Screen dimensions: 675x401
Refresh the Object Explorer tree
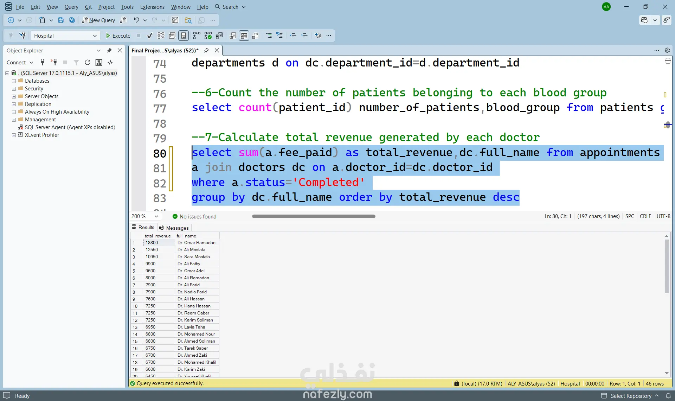(x=88, y=62)
